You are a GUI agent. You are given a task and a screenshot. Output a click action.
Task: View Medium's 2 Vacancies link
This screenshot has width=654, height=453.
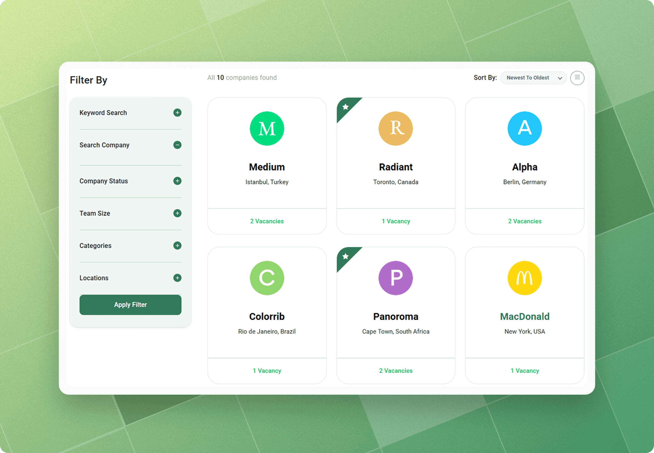[267, 221]
